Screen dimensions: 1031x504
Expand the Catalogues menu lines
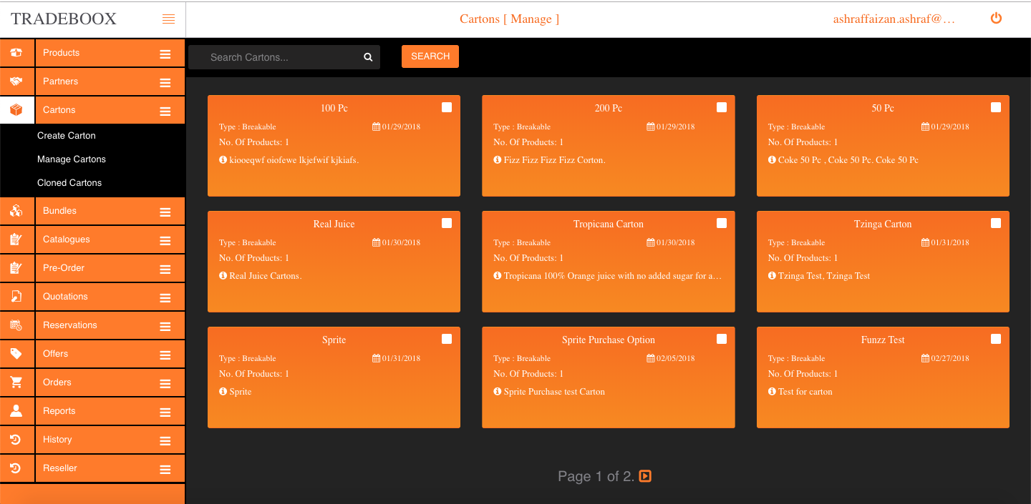click(165, 241)
